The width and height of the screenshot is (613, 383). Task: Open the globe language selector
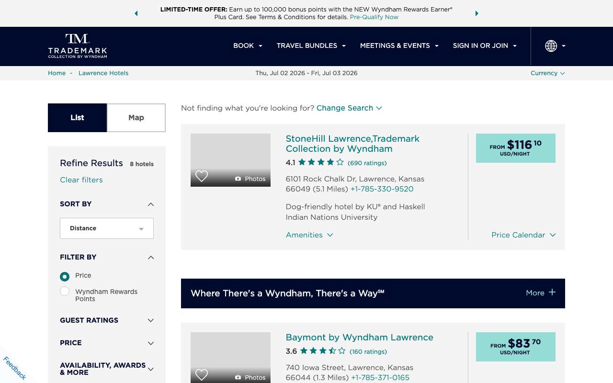click(555, 46)
